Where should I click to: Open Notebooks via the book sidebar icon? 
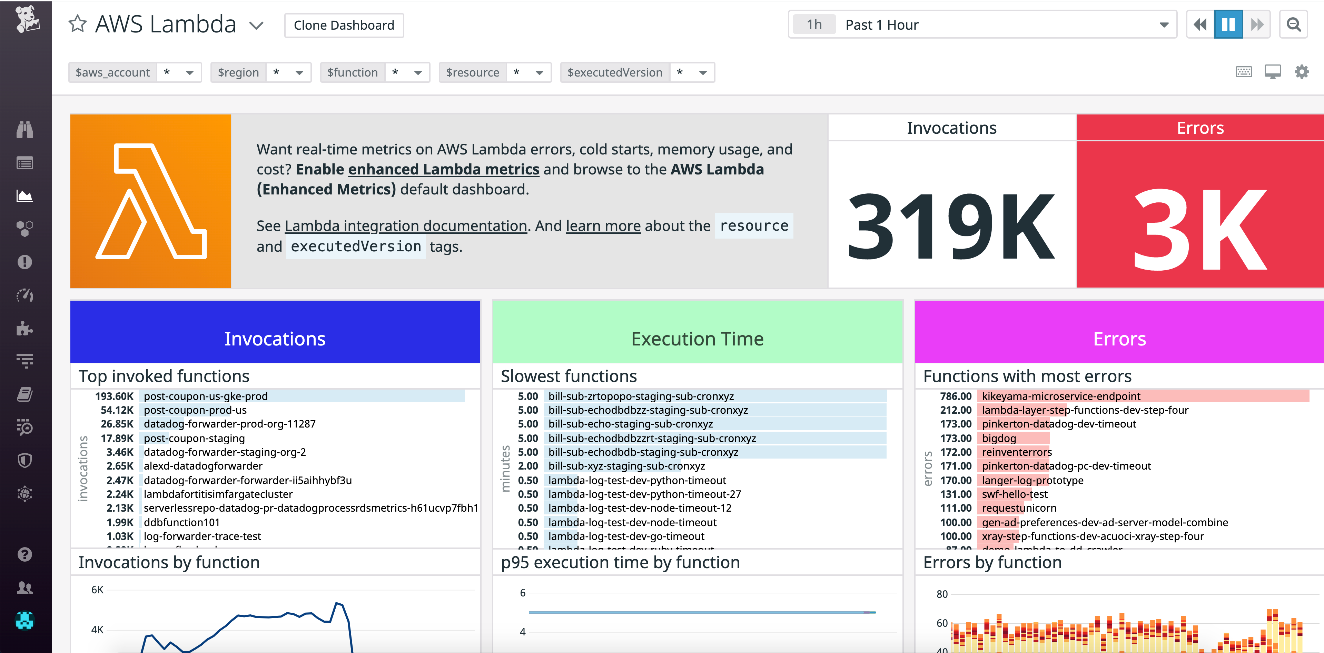(24, 394)
